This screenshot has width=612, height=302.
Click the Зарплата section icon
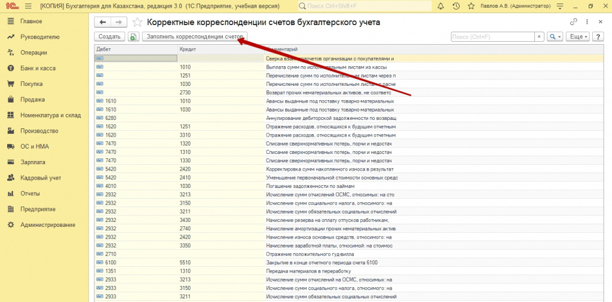(x=11, y=162)
